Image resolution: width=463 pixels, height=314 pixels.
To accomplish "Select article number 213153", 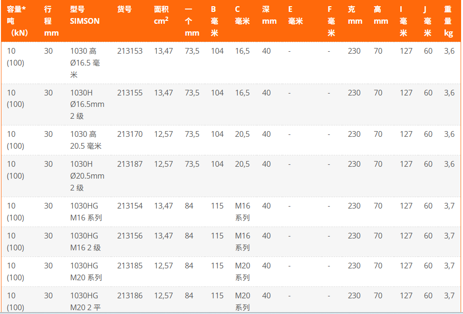I will point(130,51).
